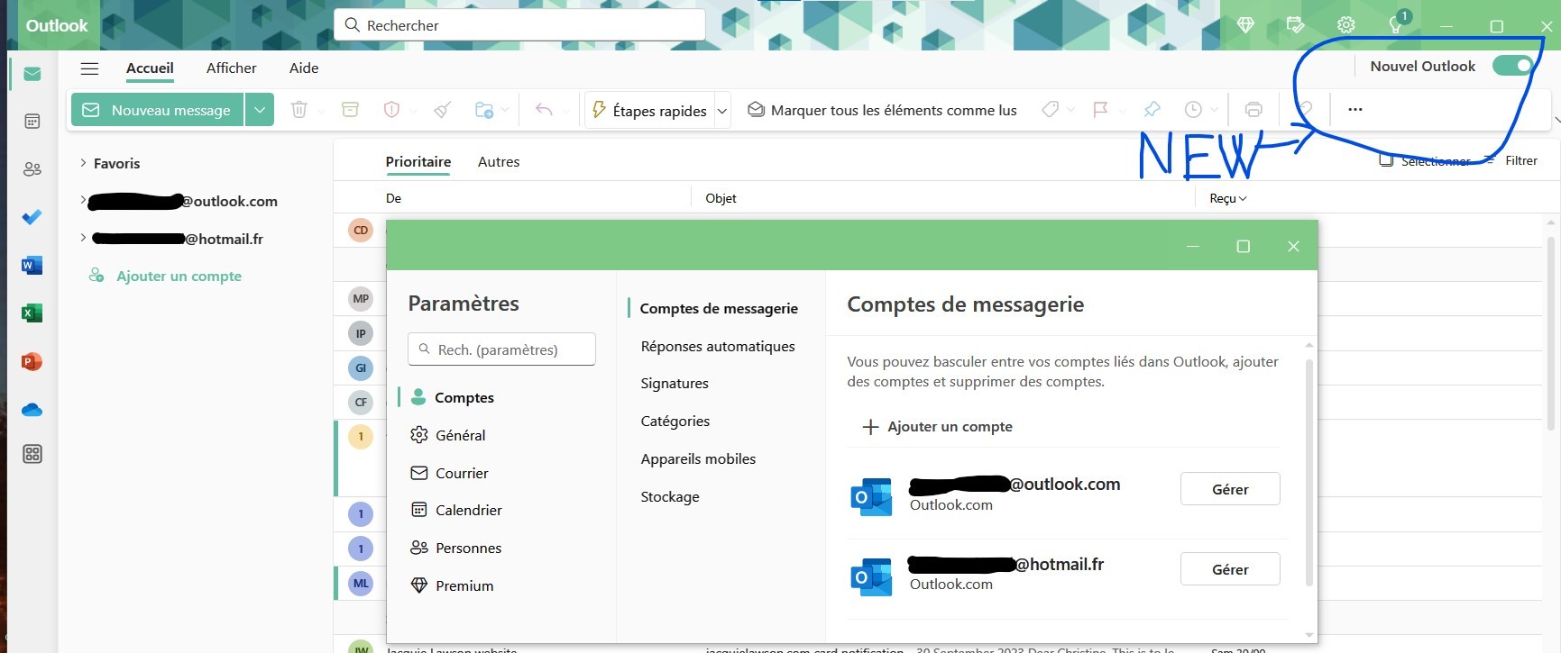Open the Nouveau message dropdown arrow
The width and height of the screenshot is (1561, 653).
pyautogui.click(x=260, y=110)
